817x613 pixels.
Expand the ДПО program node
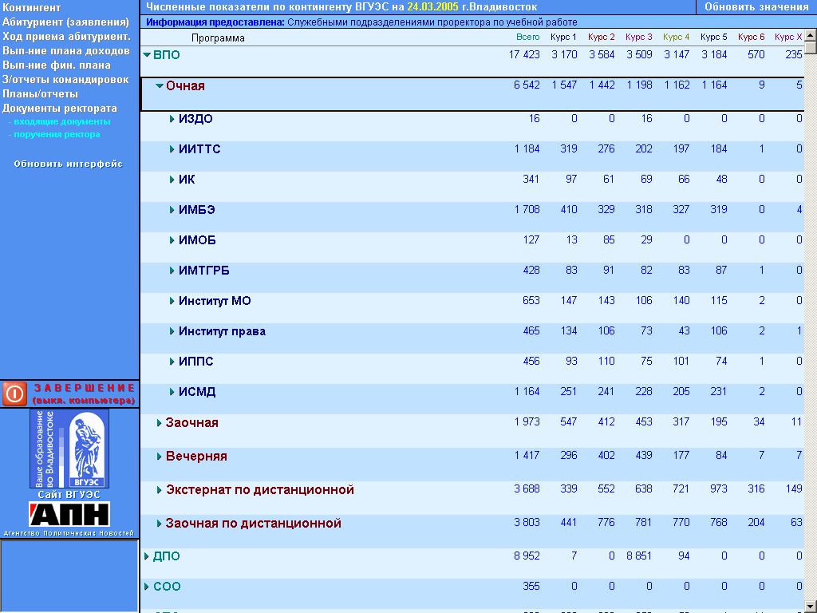[x=147, y=556]
